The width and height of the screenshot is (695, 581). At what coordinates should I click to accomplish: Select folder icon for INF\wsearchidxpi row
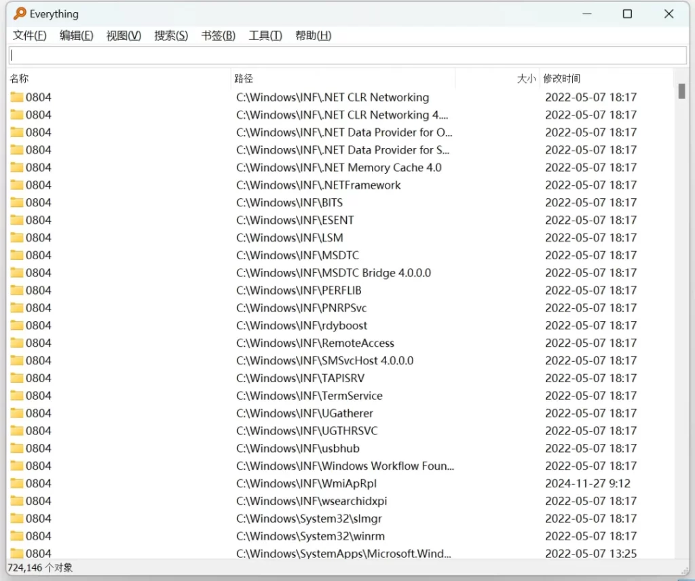pyautogui.click(x=17, y=501)
